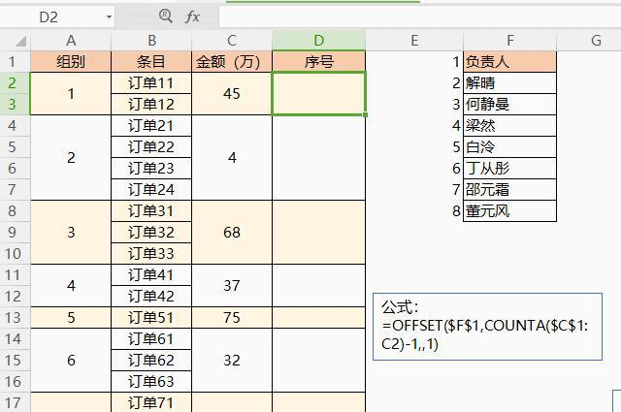Click the header cell 负责人
This screenshot has height=412, width=621.
(510, 62)
